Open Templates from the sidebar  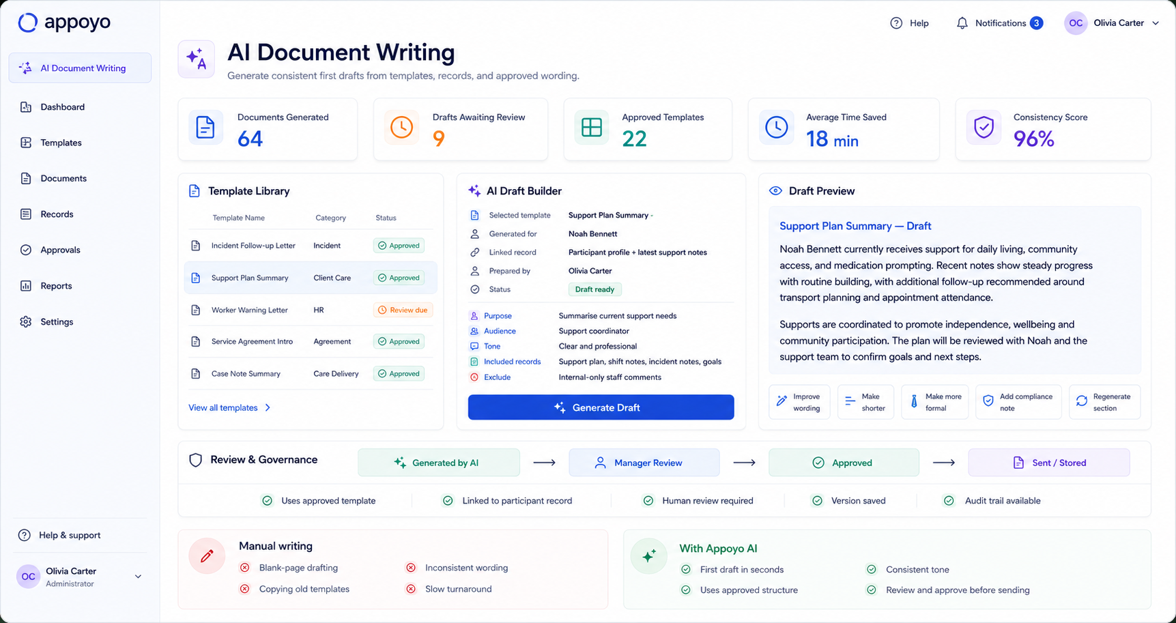(61, 143)
